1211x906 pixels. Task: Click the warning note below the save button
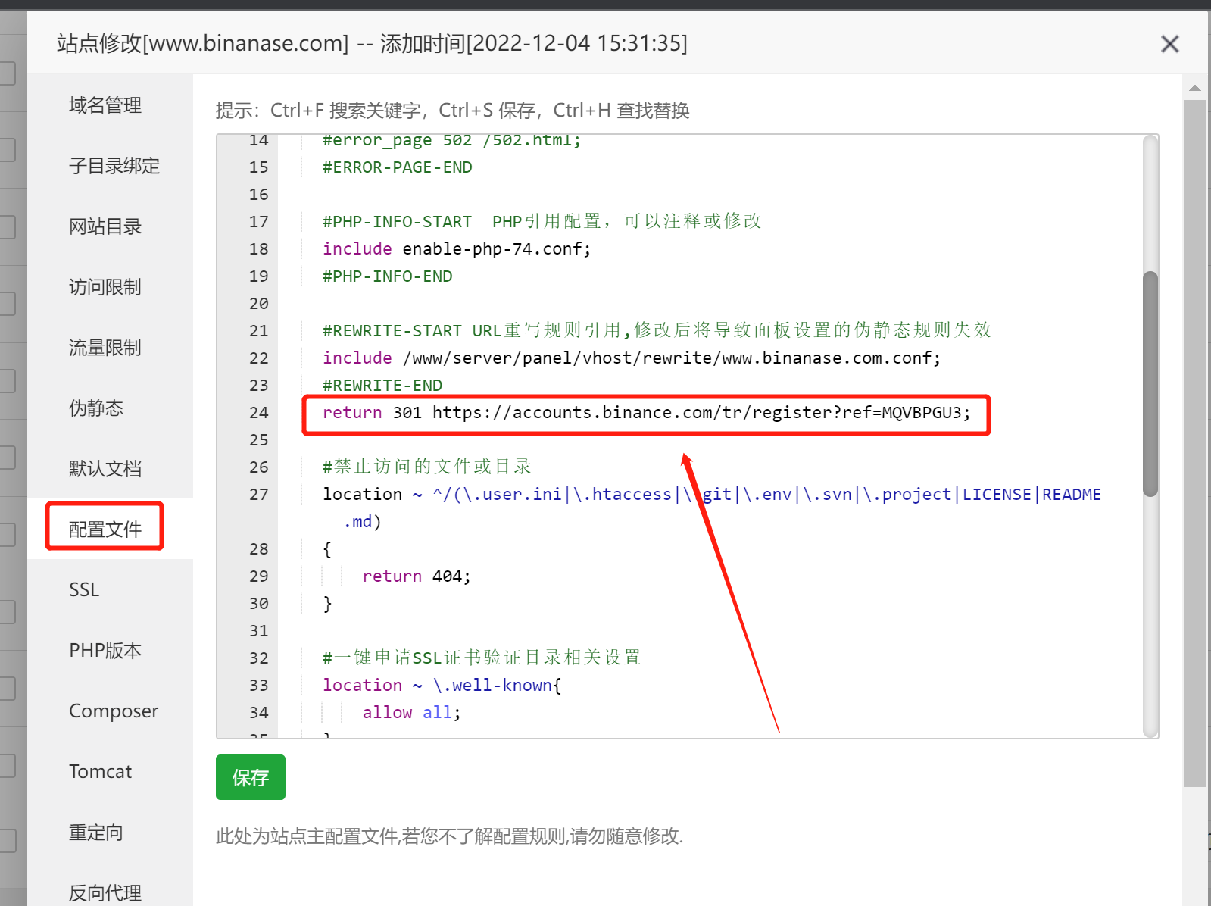coord(450,836)
